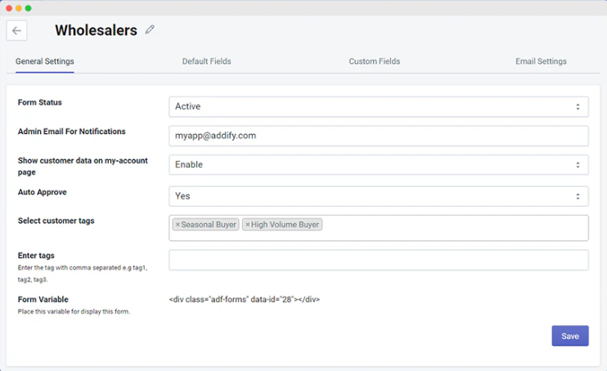Viewport: 607px width, 371px height.
Task: Click the back arrow button
Action: point(16,30)
